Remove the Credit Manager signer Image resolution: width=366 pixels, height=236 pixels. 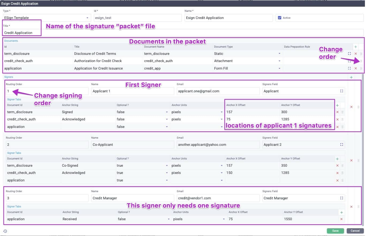click(351, 206)
